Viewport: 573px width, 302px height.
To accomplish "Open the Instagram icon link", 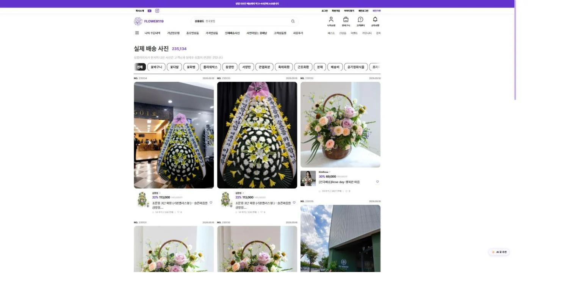I will pyautogui.click(x=157, y=11).
